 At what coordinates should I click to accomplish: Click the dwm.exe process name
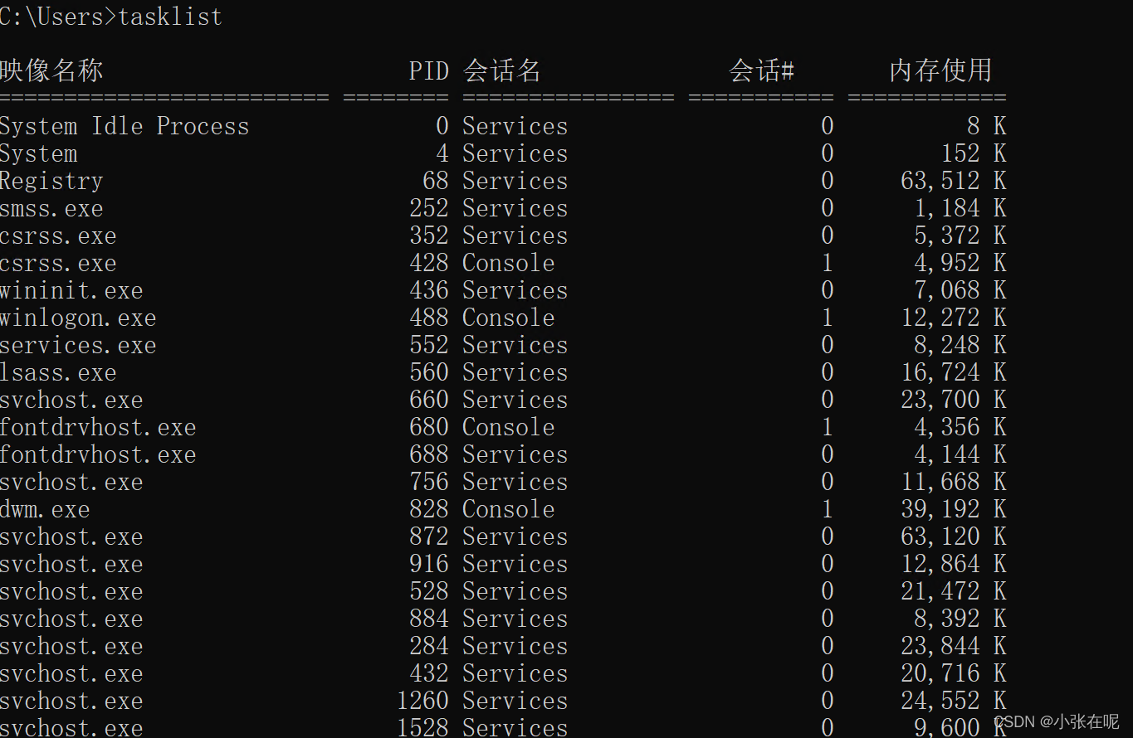coord(45,509)
